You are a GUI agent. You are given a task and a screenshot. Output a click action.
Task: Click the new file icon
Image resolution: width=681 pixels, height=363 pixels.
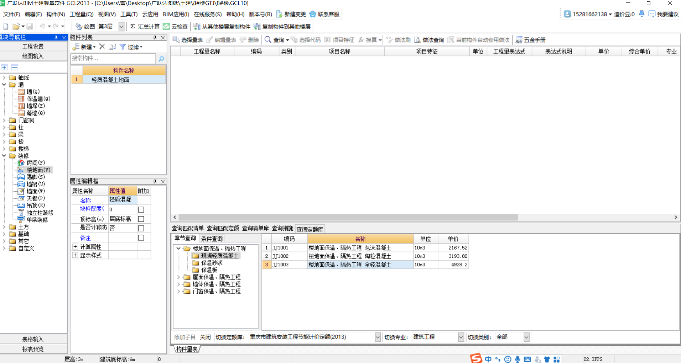pos(6,27)
